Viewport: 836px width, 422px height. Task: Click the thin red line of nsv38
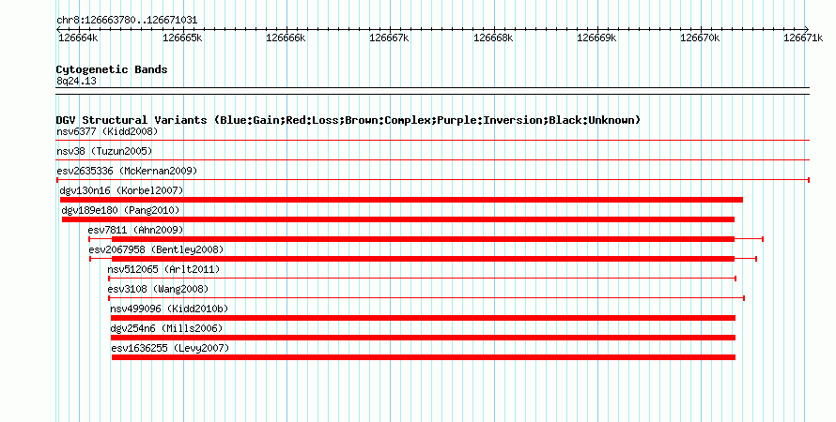click(433, 160)
